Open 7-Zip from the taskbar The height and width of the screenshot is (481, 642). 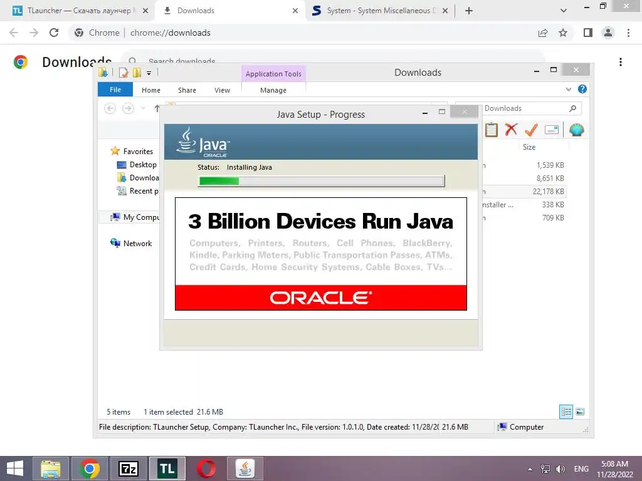(128, 468)
